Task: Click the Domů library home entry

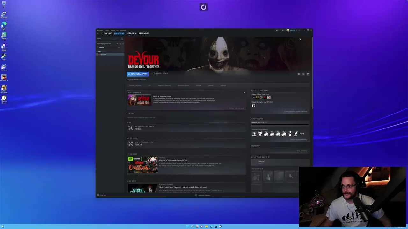Action: coord(108,39)
